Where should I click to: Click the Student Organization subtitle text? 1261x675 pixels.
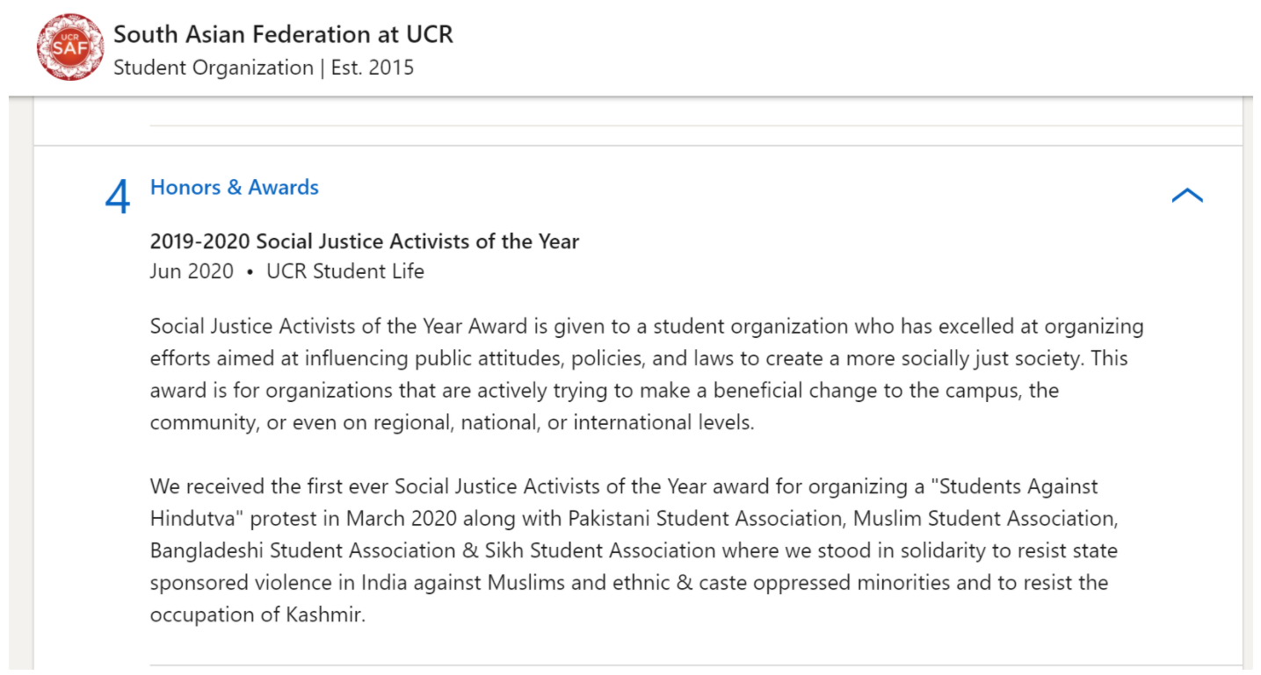tap(214, 68)
